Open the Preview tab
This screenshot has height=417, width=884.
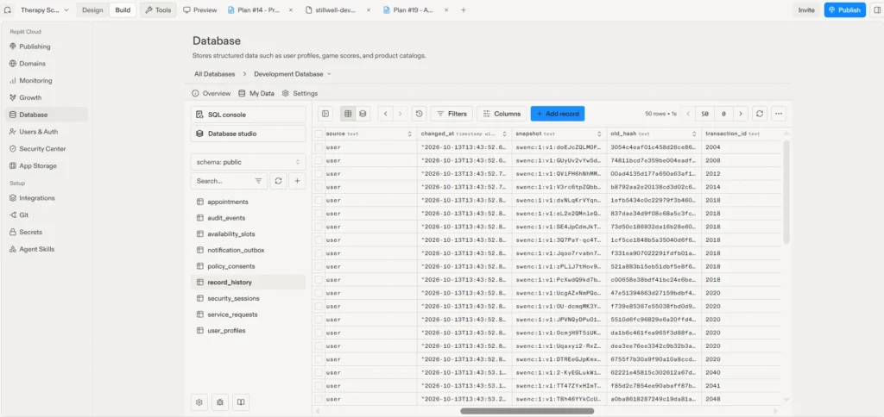pyautogui.click(x=200, y=10)
